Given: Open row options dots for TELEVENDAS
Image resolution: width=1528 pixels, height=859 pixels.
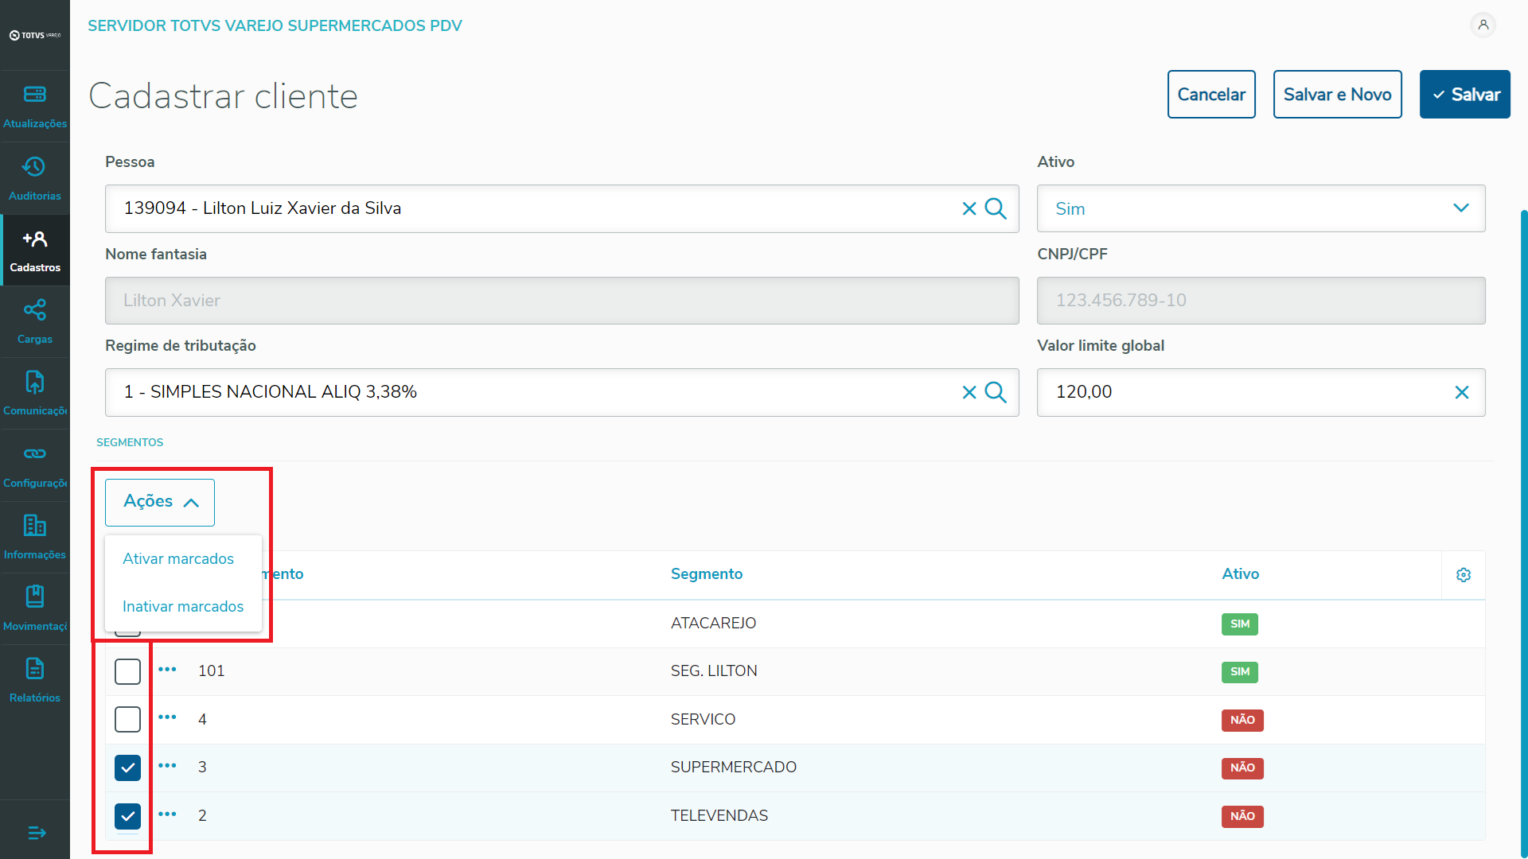Looking at the screenshot, I should [167, 814].
